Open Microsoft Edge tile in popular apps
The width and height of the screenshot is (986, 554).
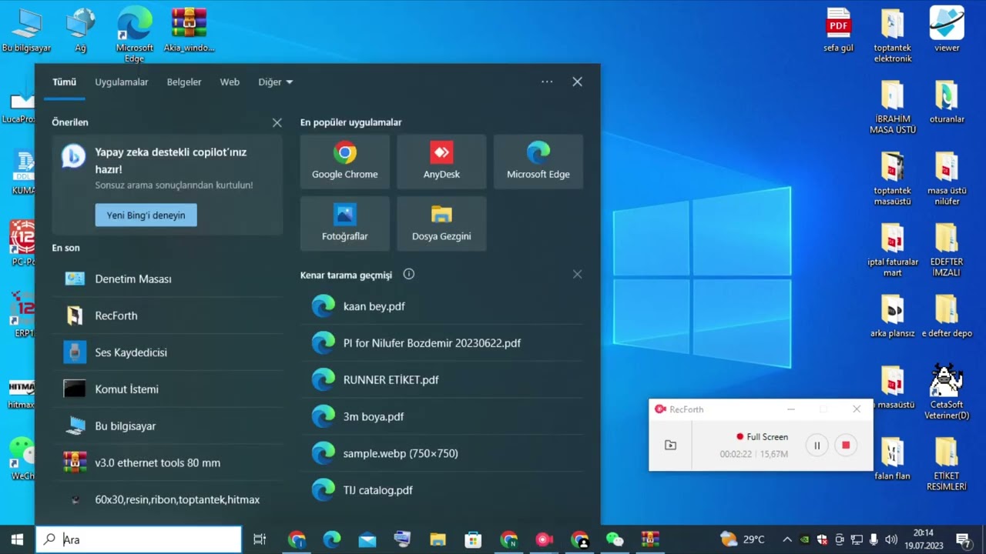pyautogui.click(x=538, y=162)
